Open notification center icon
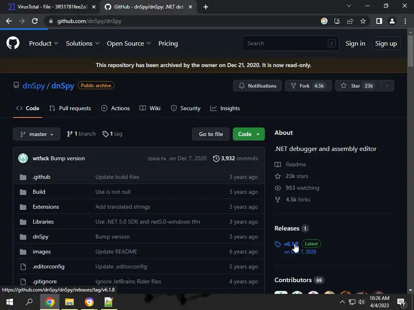The image size is (414, 310). 401,302
